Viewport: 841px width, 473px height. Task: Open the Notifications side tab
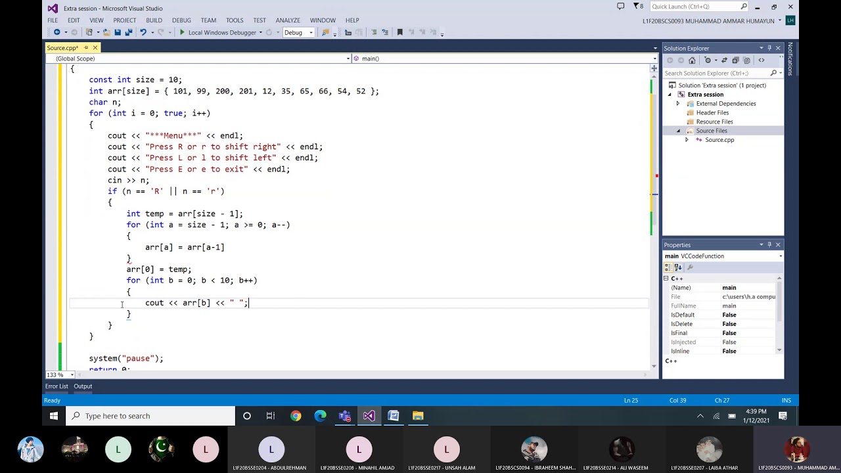(790, 59)
